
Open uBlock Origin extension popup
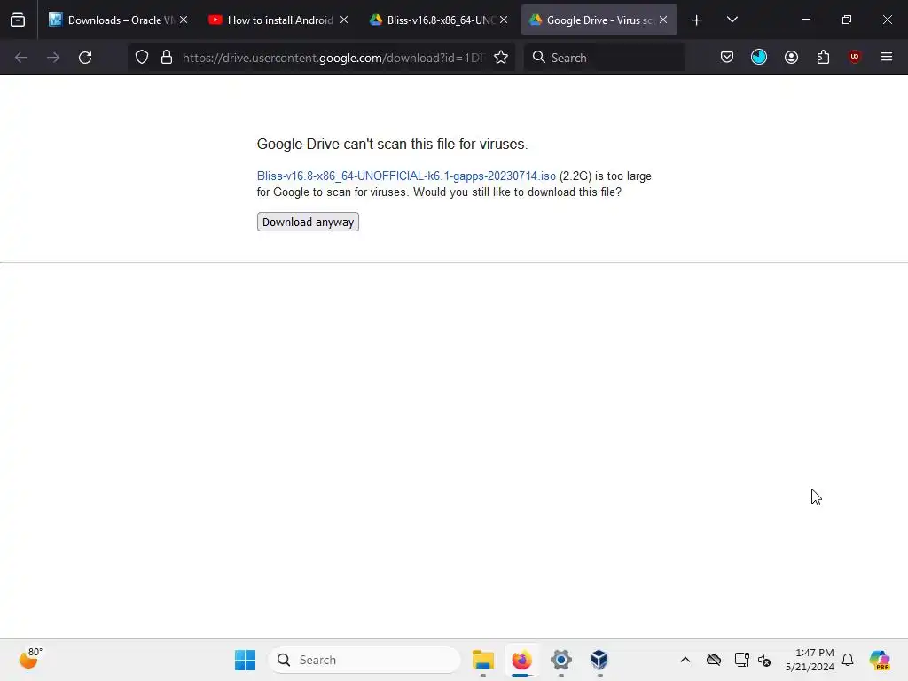pos(855,58)
